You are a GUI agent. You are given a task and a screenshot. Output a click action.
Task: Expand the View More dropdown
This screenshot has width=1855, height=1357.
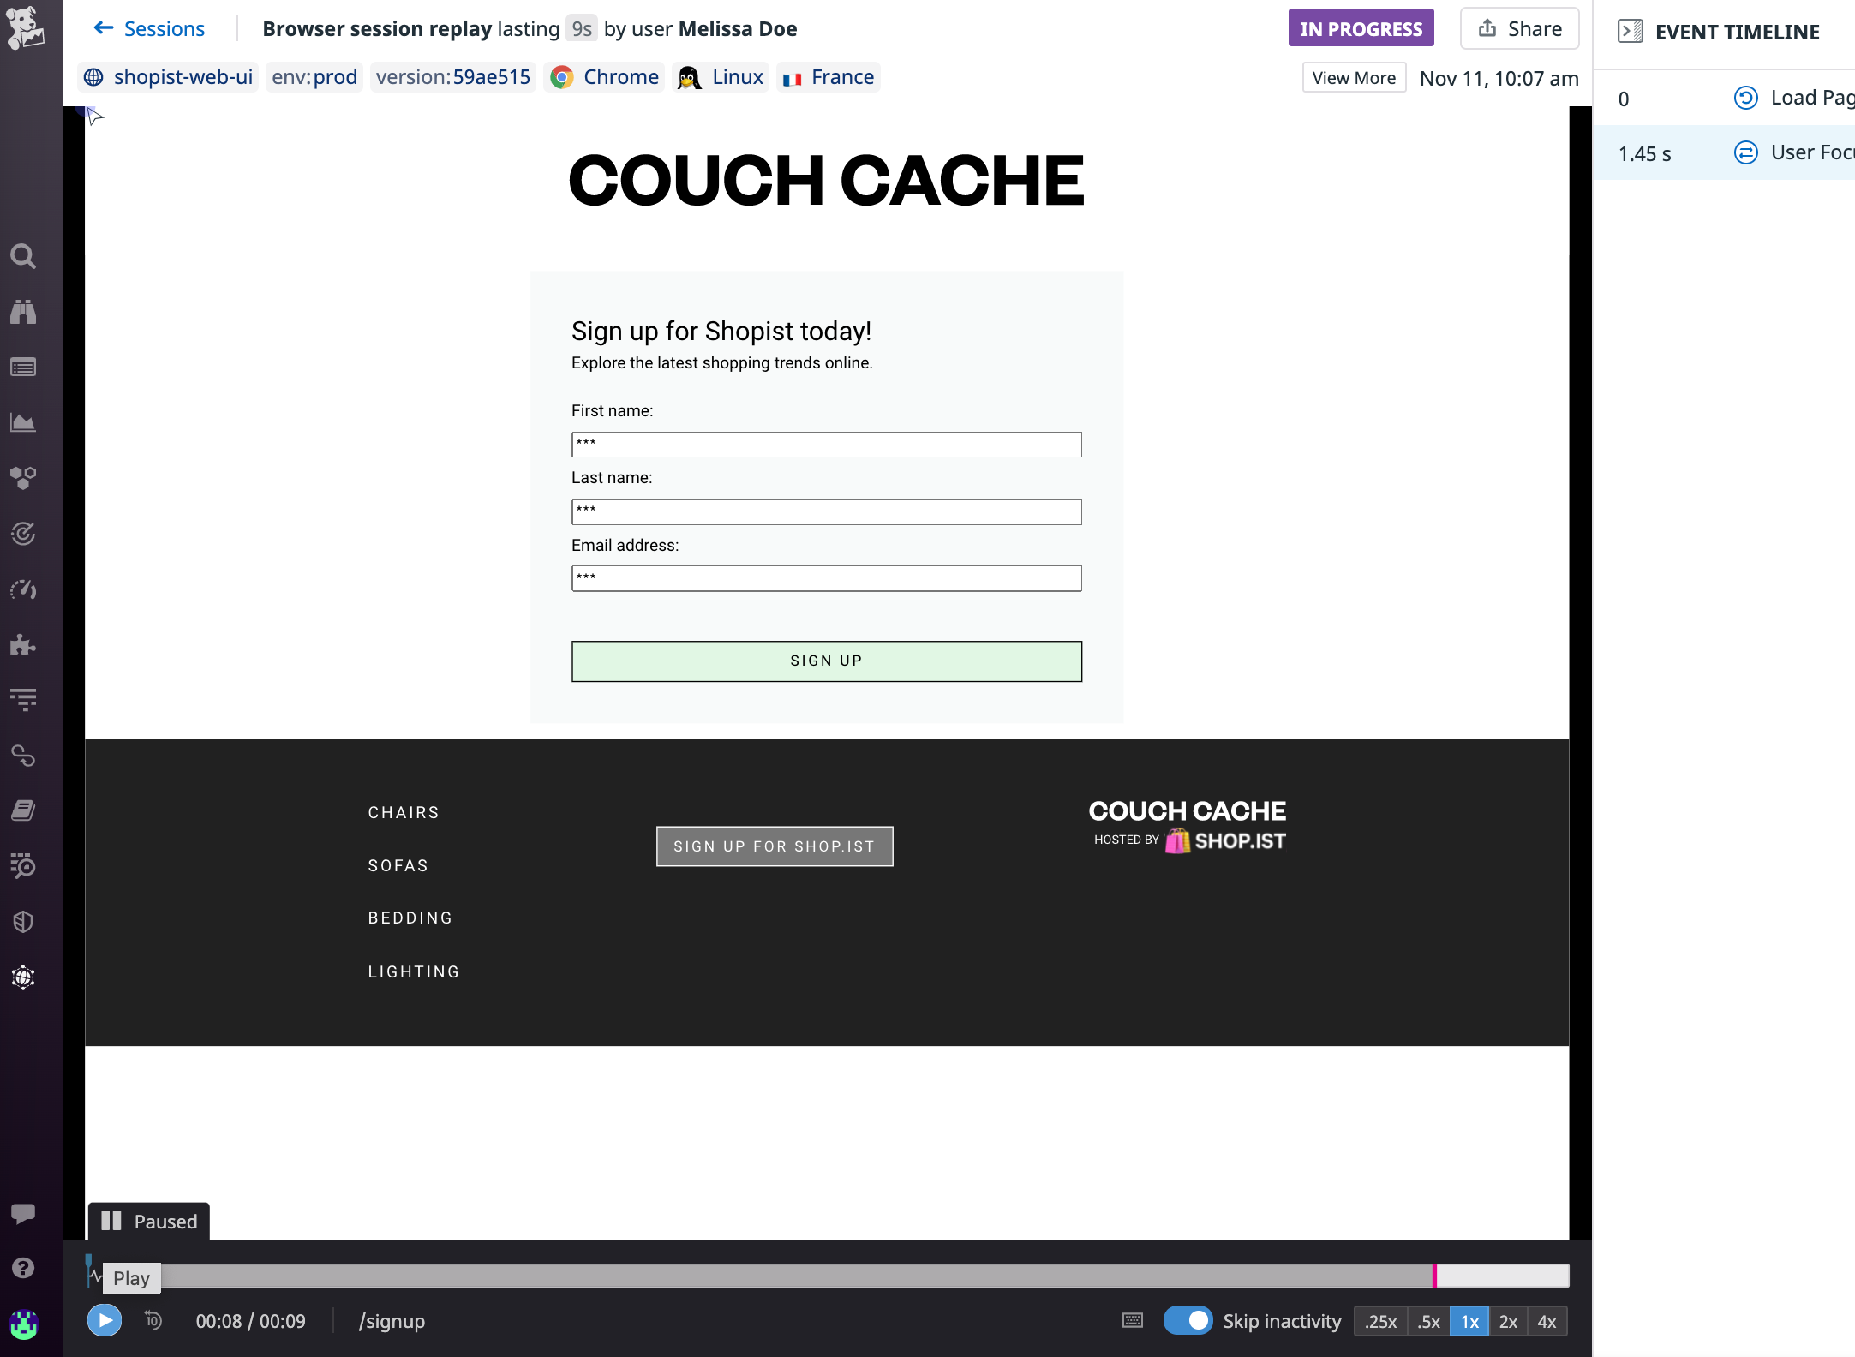(1353, 77)
